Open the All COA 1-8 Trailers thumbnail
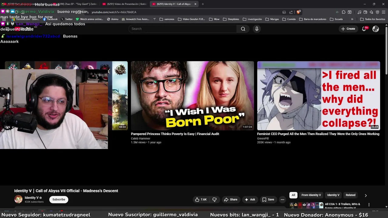 tap(306, 205)
